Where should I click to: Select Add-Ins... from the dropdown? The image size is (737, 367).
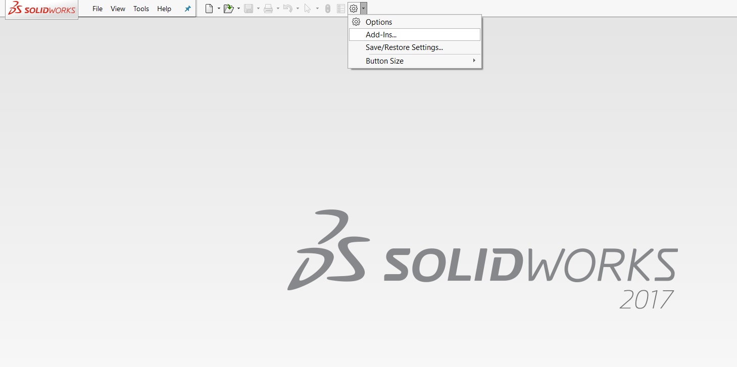[x=415, y=35]
